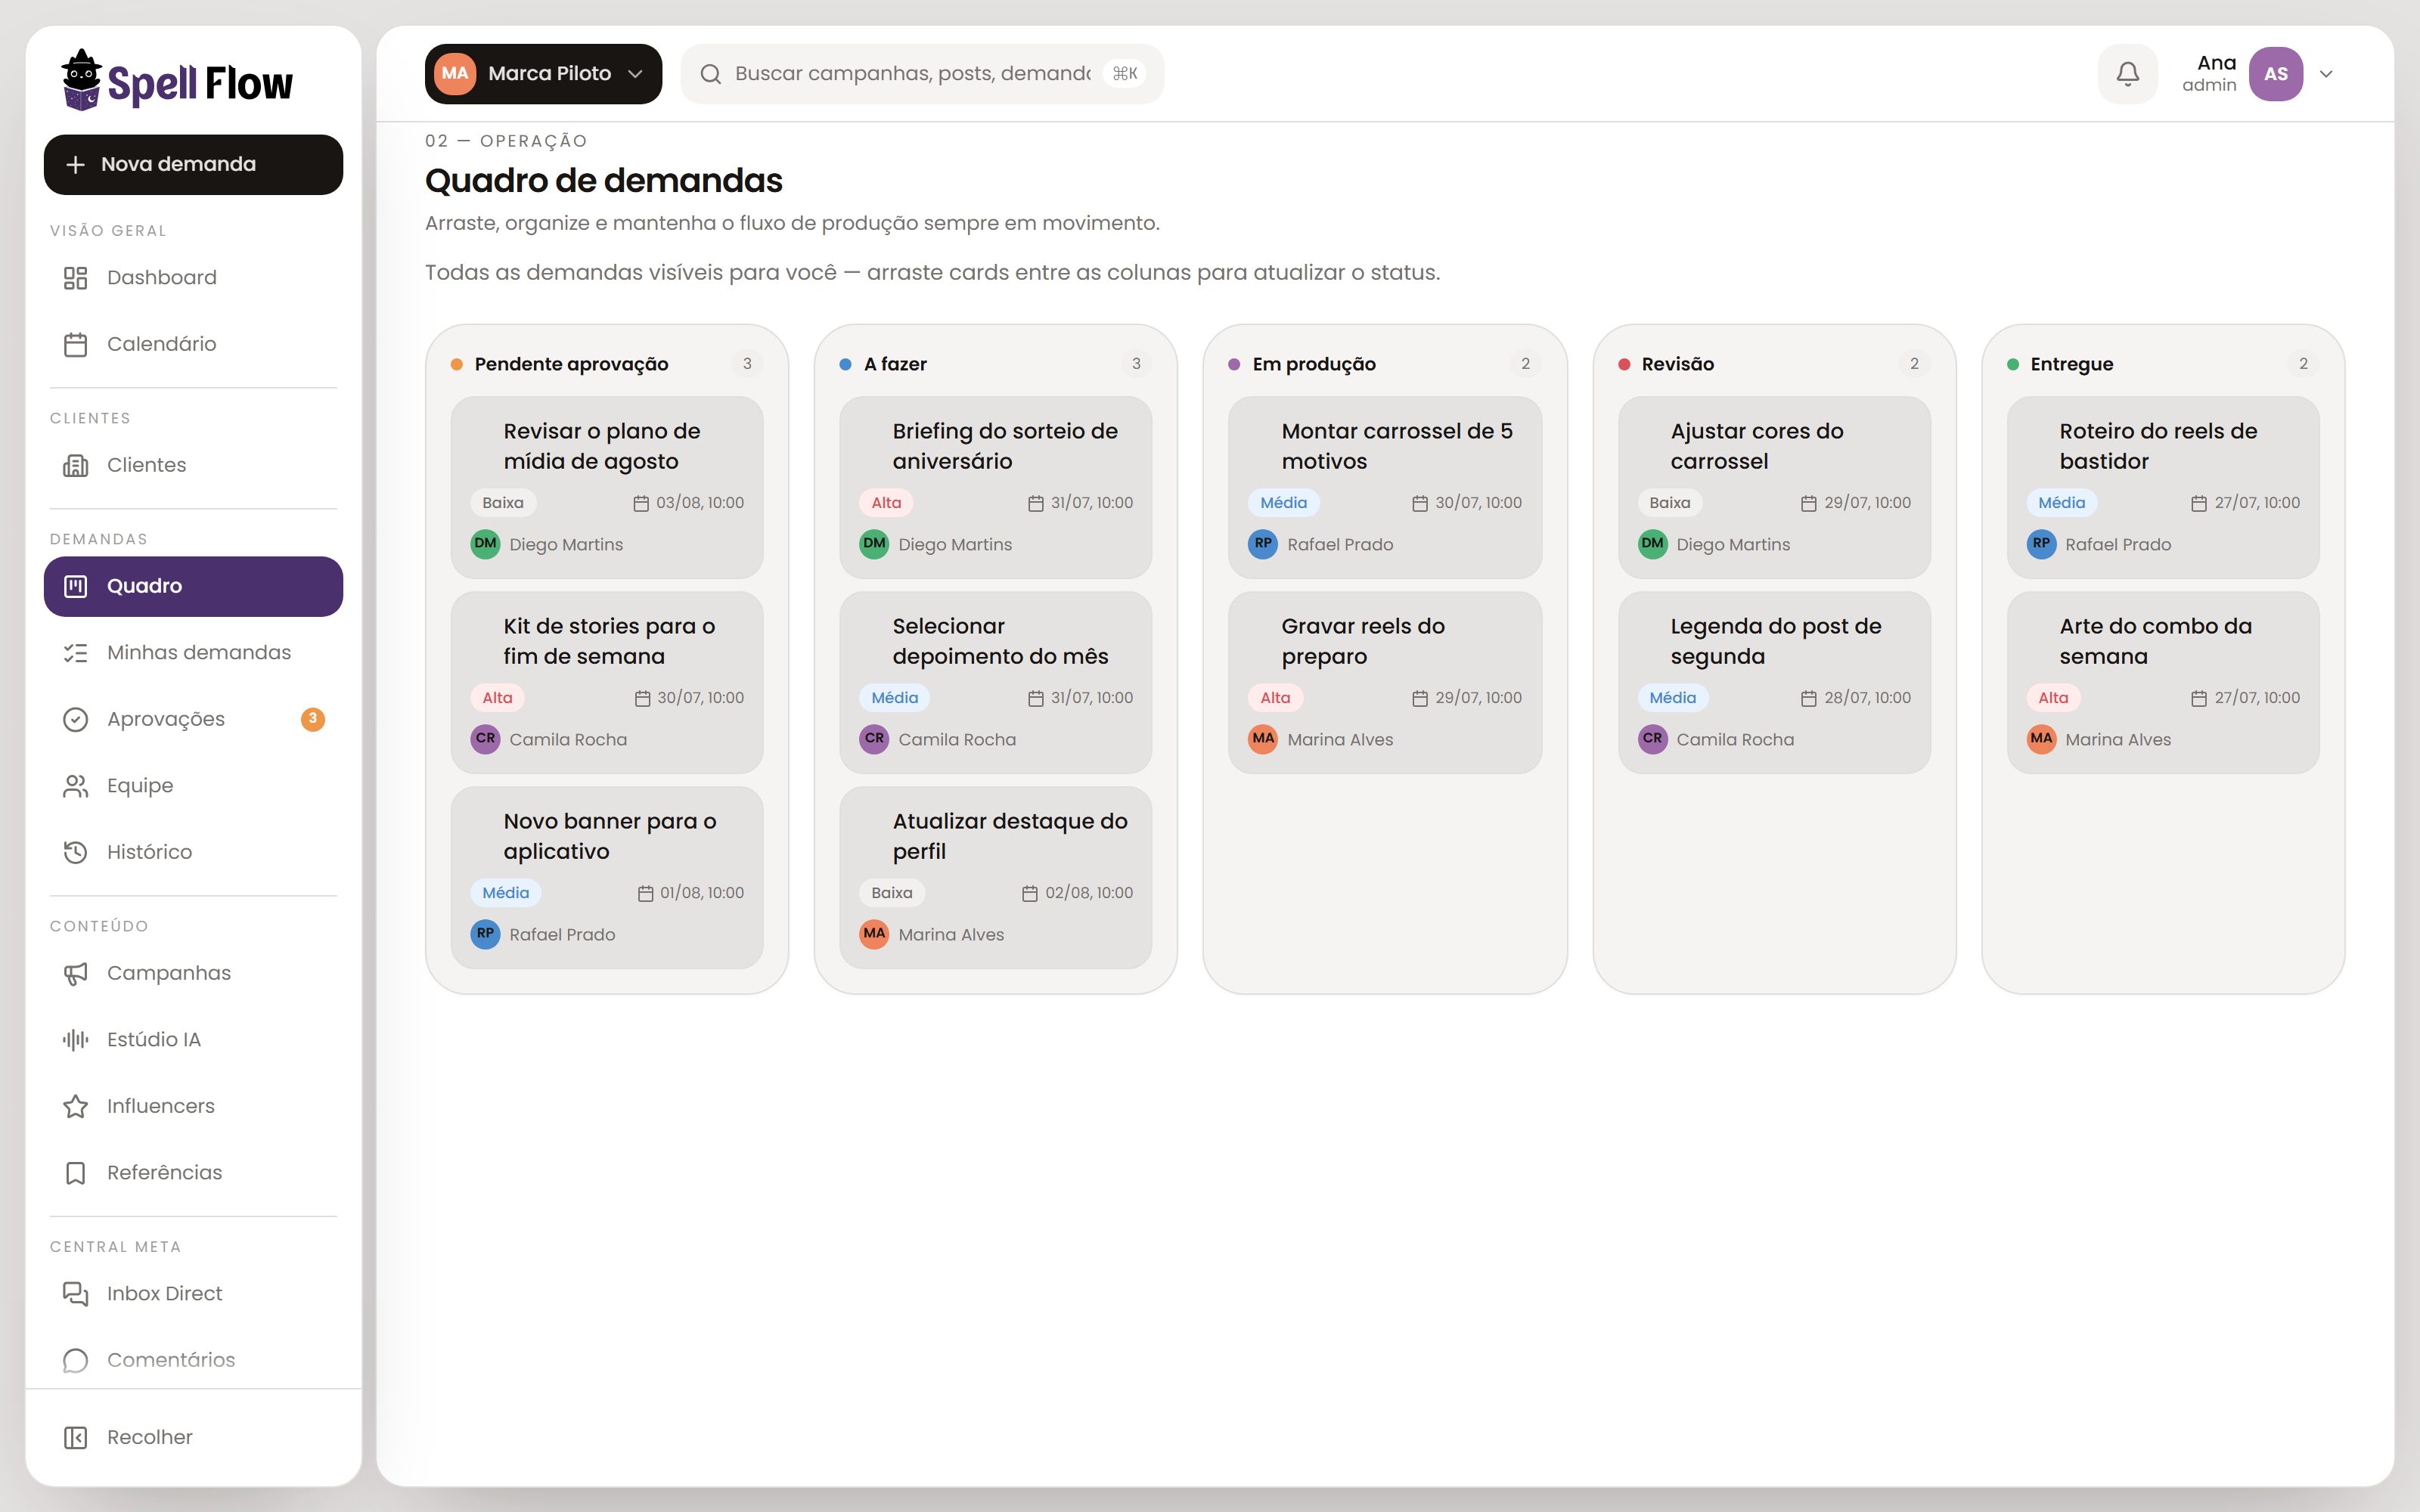Expand the Marca Piloto brand selector

click(543, 74)
